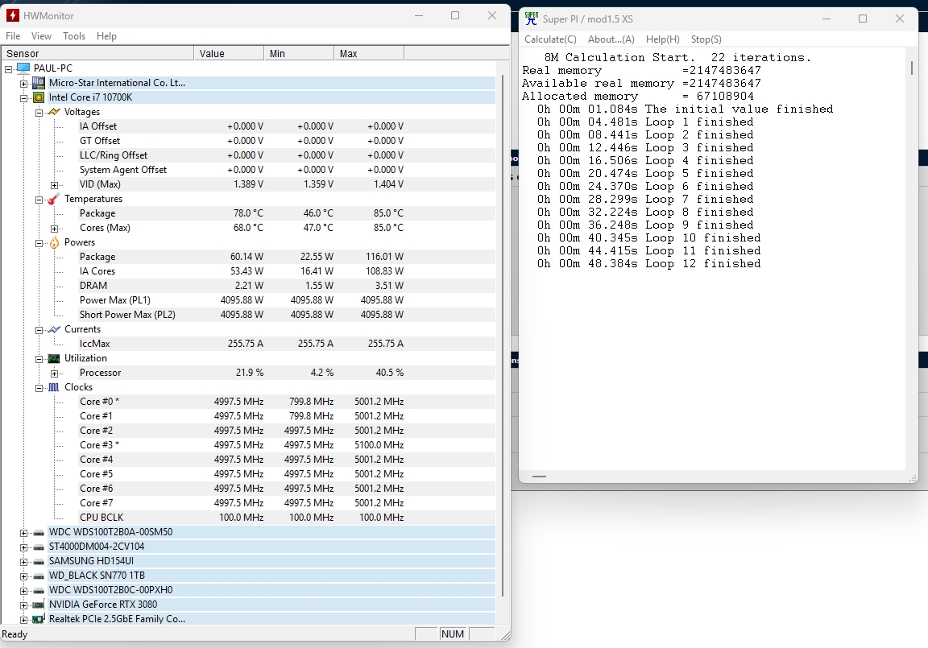Click the Intel Core i7 10700K CPU icon
This screenshot has width=928, height=648.
[x=38, y=97]
